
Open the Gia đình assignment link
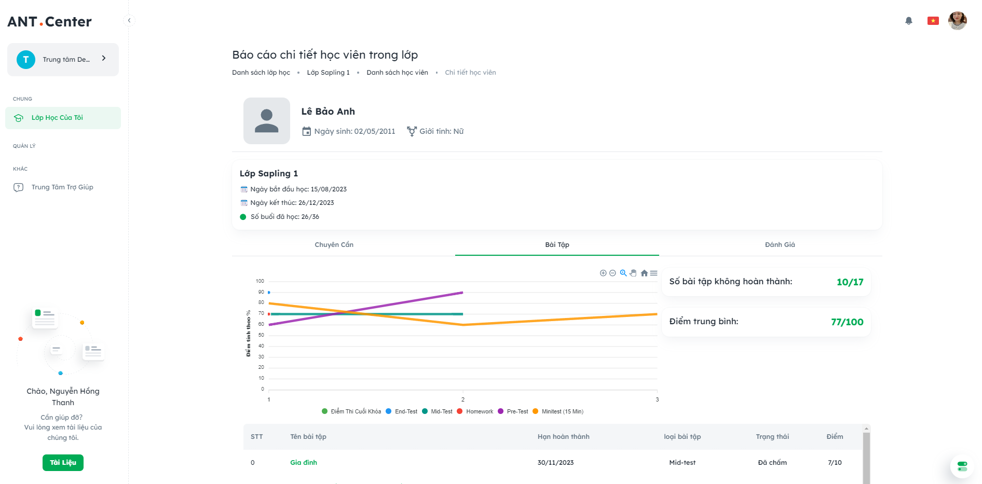(304, 462)
